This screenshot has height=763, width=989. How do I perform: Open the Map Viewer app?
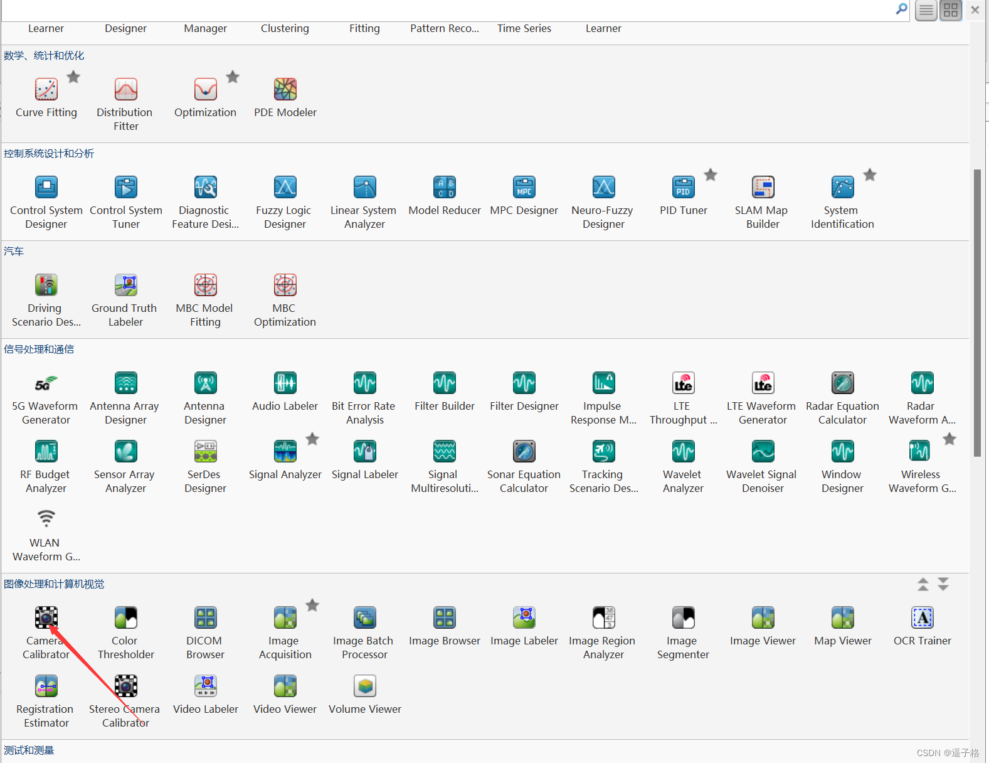(x=843, y=617)
